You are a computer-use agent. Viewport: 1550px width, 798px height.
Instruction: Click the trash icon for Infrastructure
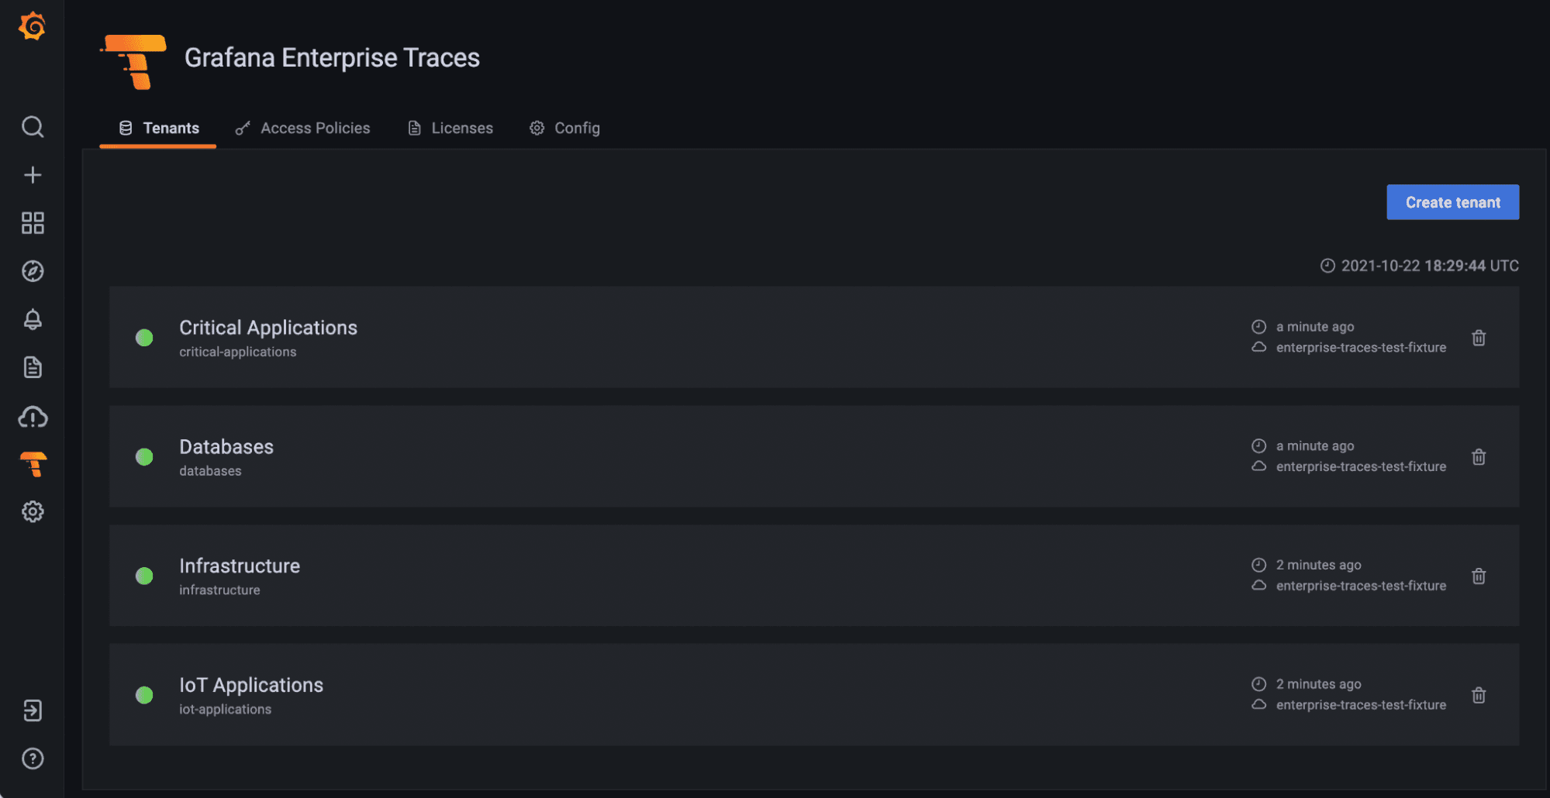1479,576
